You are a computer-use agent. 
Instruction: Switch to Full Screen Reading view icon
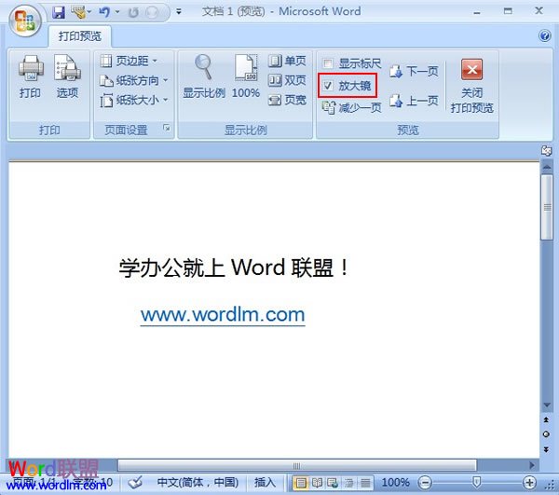point(317,483)
